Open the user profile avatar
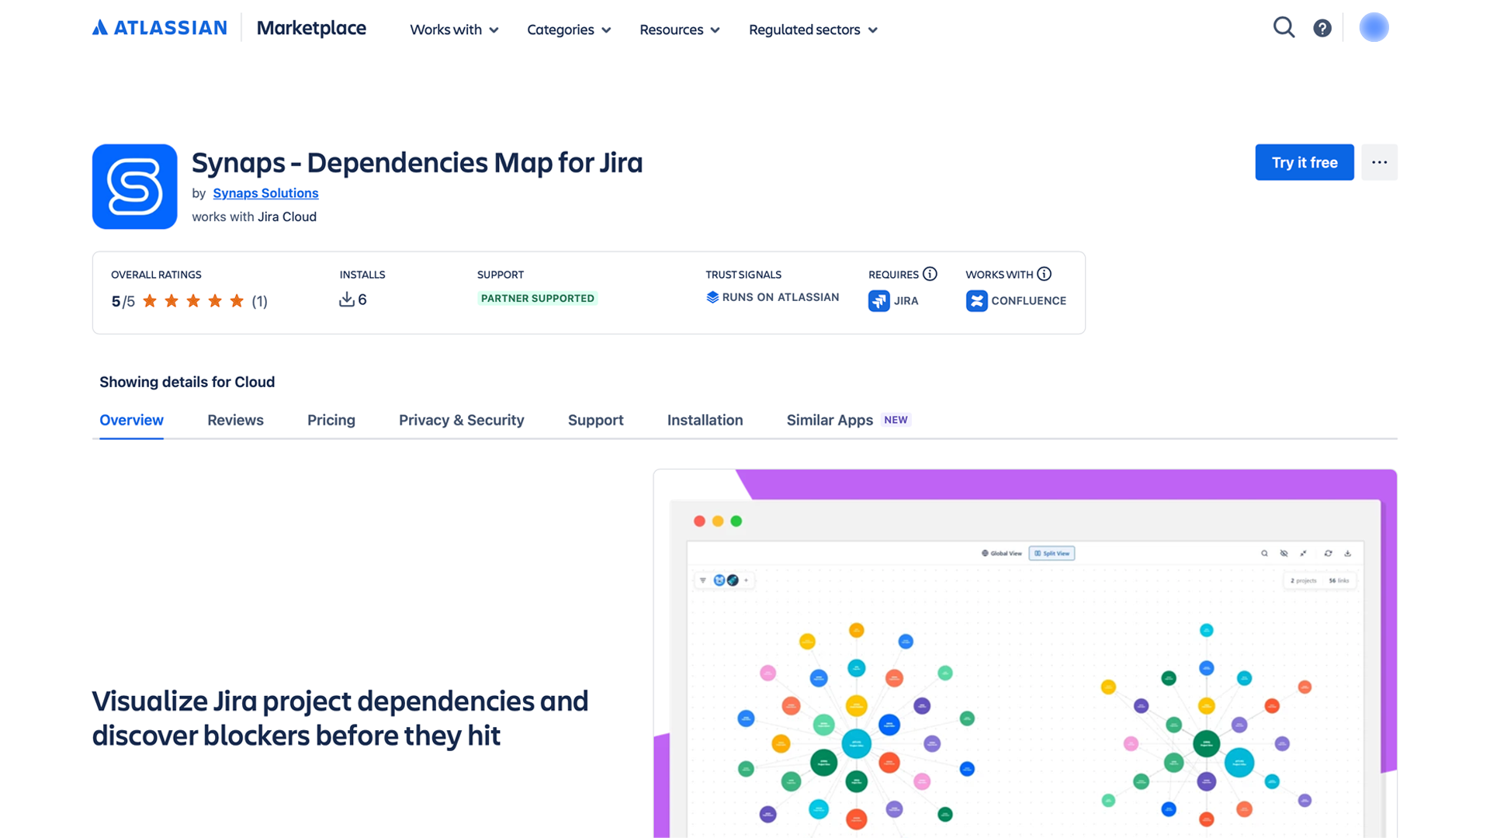The width and height of the screenshot is (1490, 838). point(1374,28)
